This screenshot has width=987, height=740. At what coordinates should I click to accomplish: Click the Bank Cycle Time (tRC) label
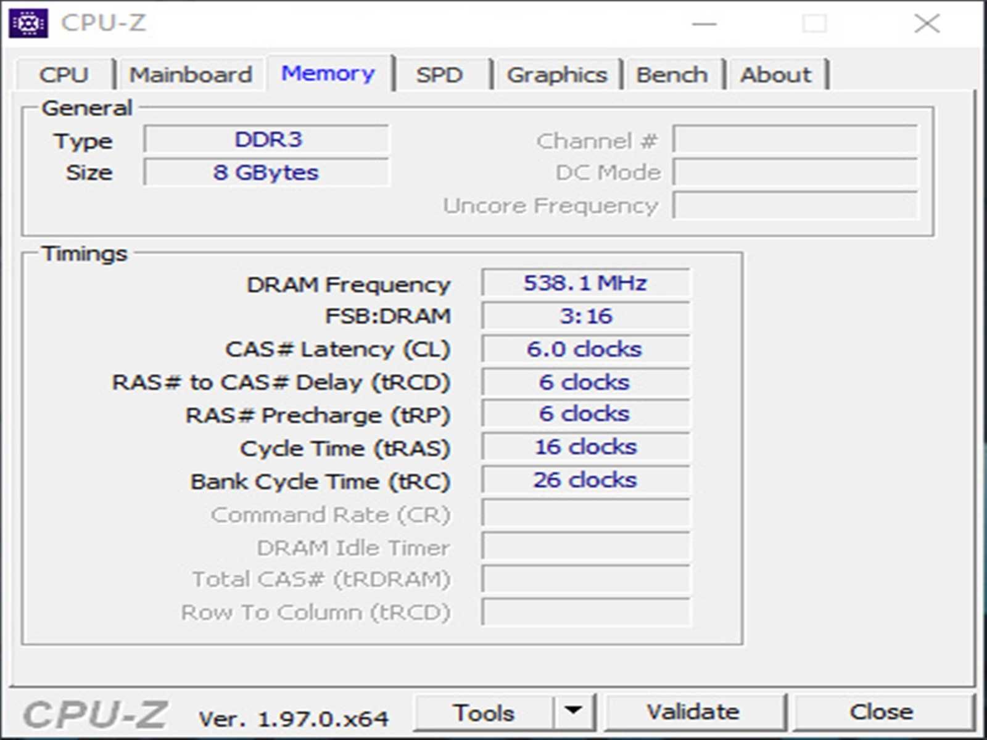(320, 482)
